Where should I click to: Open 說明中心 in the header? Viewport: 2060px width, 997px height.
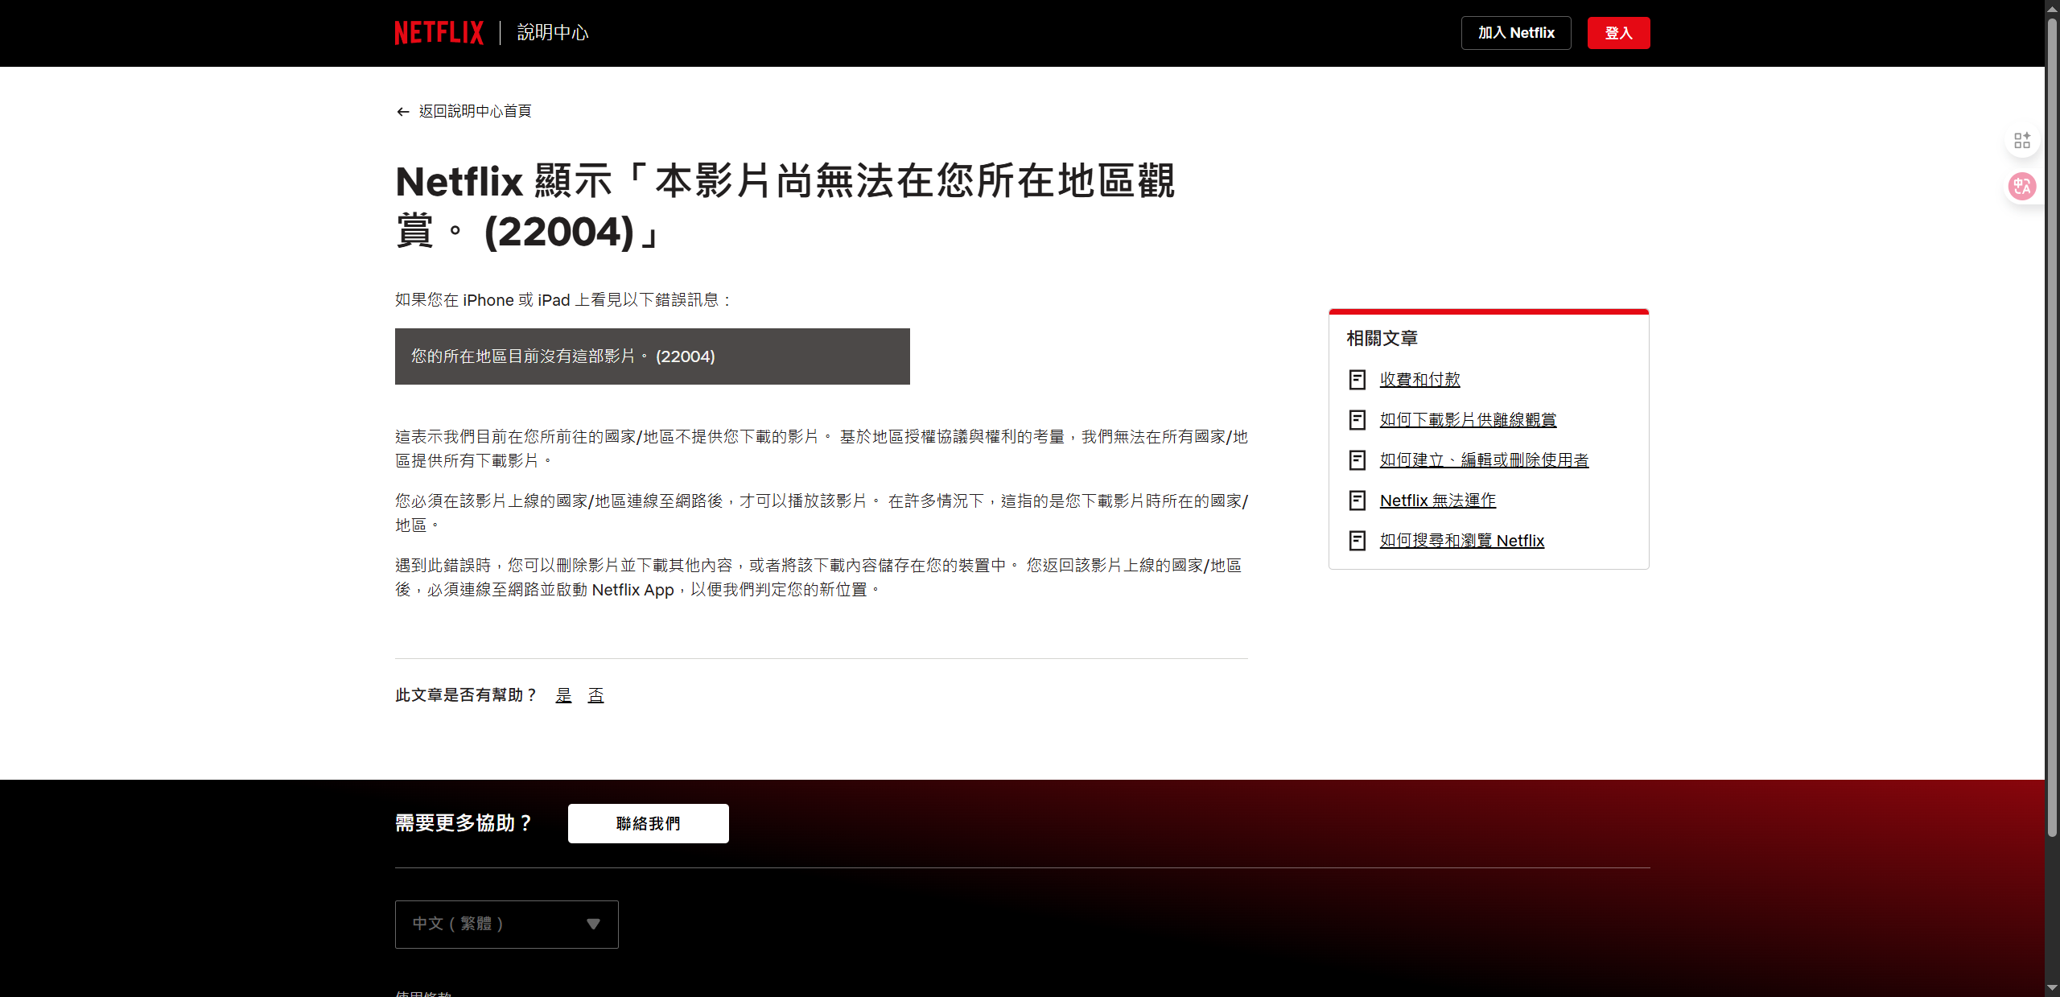552,33
